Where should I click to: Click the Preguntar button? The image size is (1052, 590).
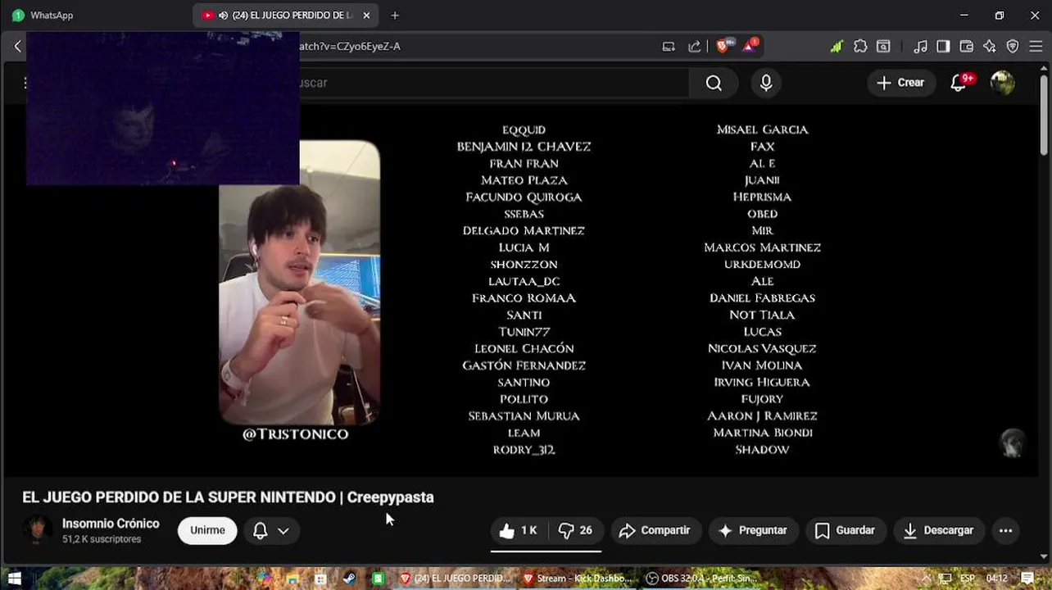753,531
